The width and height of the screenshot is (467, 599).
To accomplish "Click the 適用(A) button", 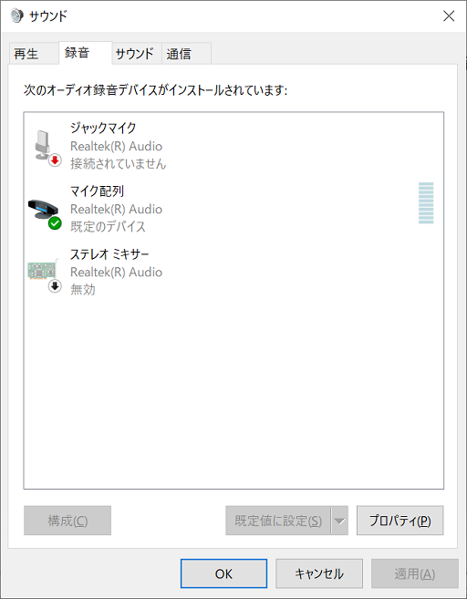I will click(415, 573).
